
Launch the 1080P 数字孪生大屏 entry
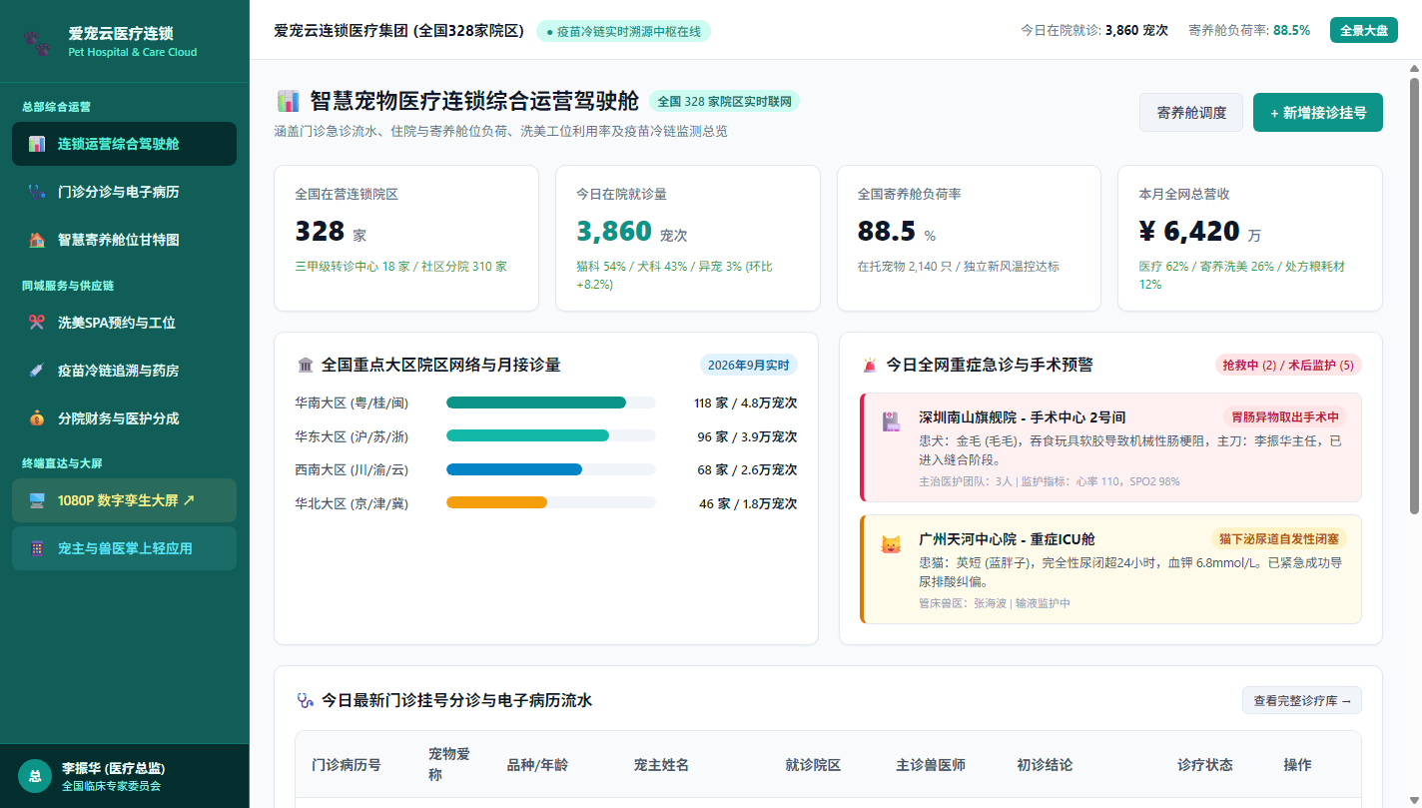(125, 500)
